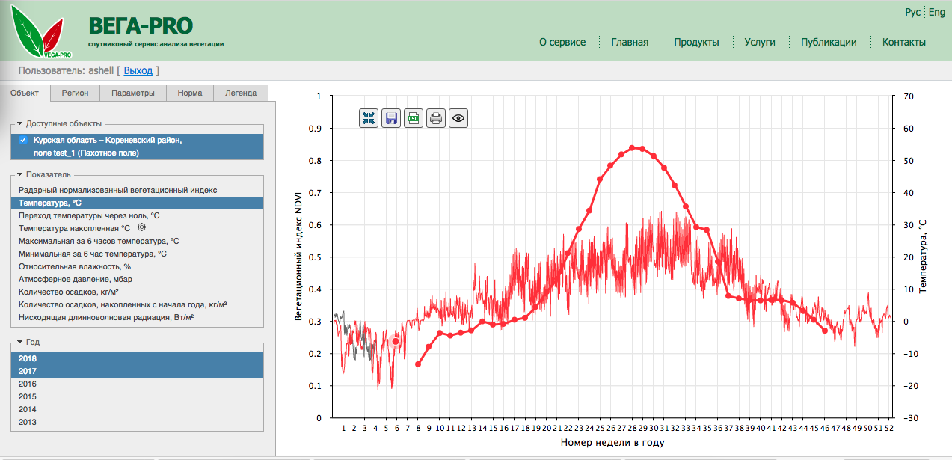Open the Продукты menu item
Image resolution: width=952 pixels, height=460 pixels.
click(696, 42)
